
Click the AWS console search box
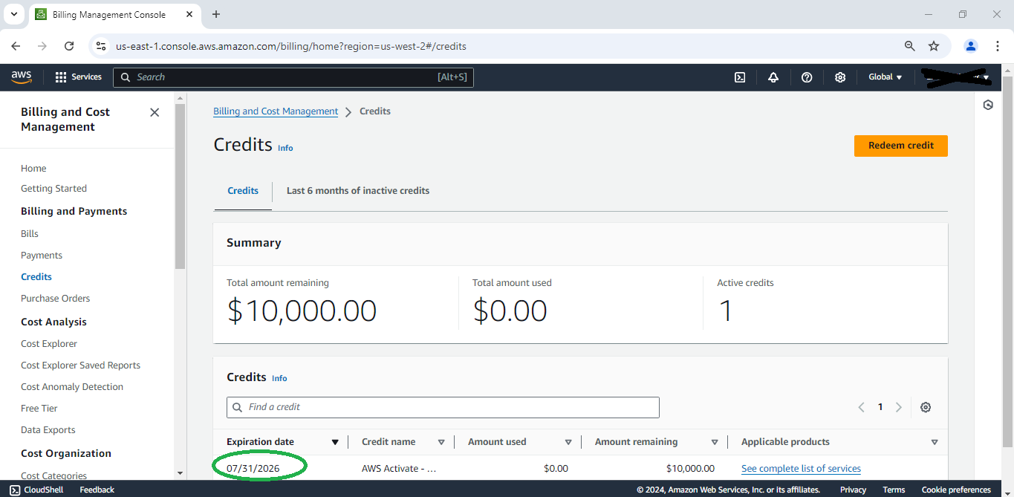point(293,77)
